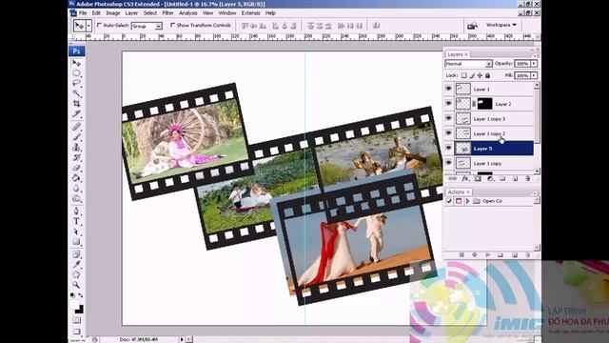Select the Eyedropper tool
The image size is (609, 343).
(76, 265)
